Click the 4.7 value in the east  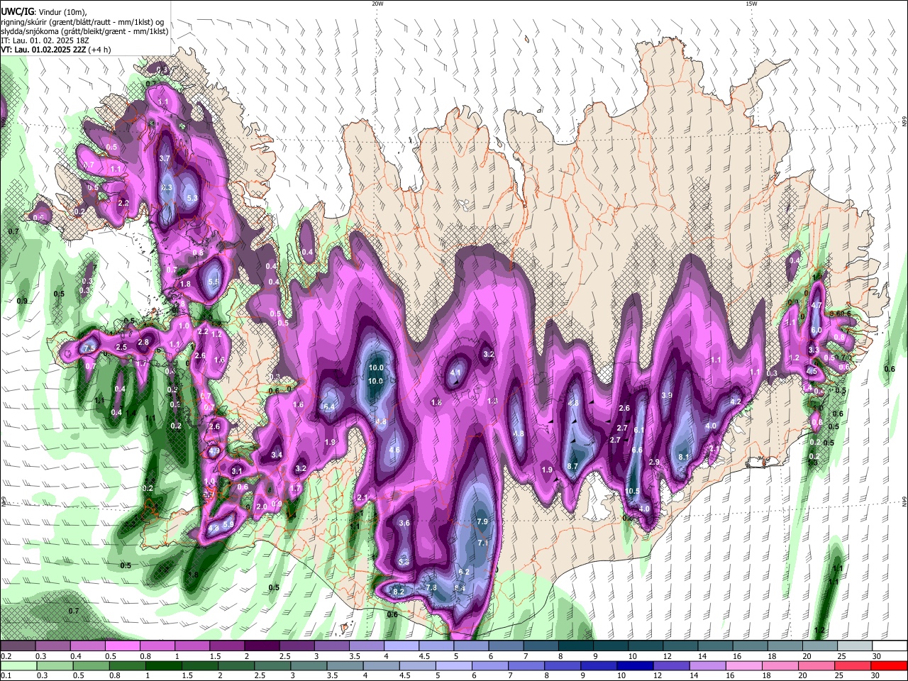[x=816, y=306]
